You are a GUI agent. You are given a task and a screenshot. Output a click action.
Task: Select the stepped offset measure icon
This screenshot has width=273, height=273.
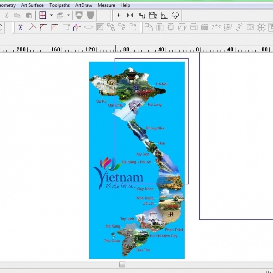click(x=142, y=15)
